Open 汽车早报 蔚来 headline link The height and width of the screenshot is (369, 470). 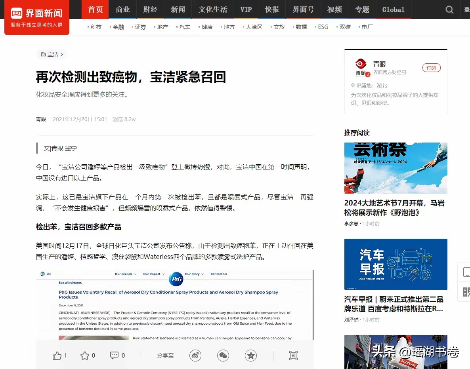(394, 304)
